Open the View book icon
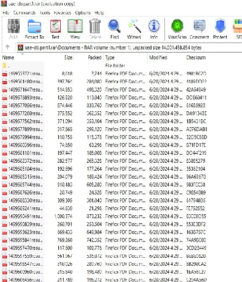This screenshot has height=282, width=242. [75, 26]
